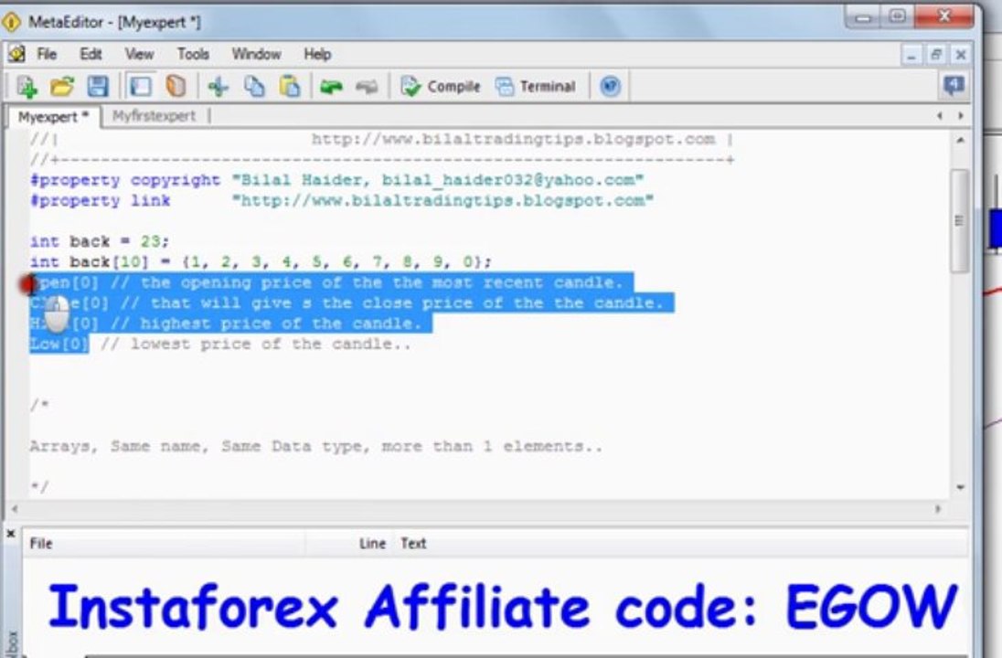Click the 'Arrays, Same name' comment line
The image size is (1002, 658).
tap(315, 446)
